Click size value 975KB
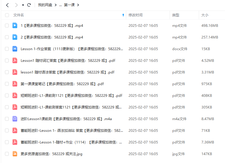This screenshot has width=225, height=163. 207,84
